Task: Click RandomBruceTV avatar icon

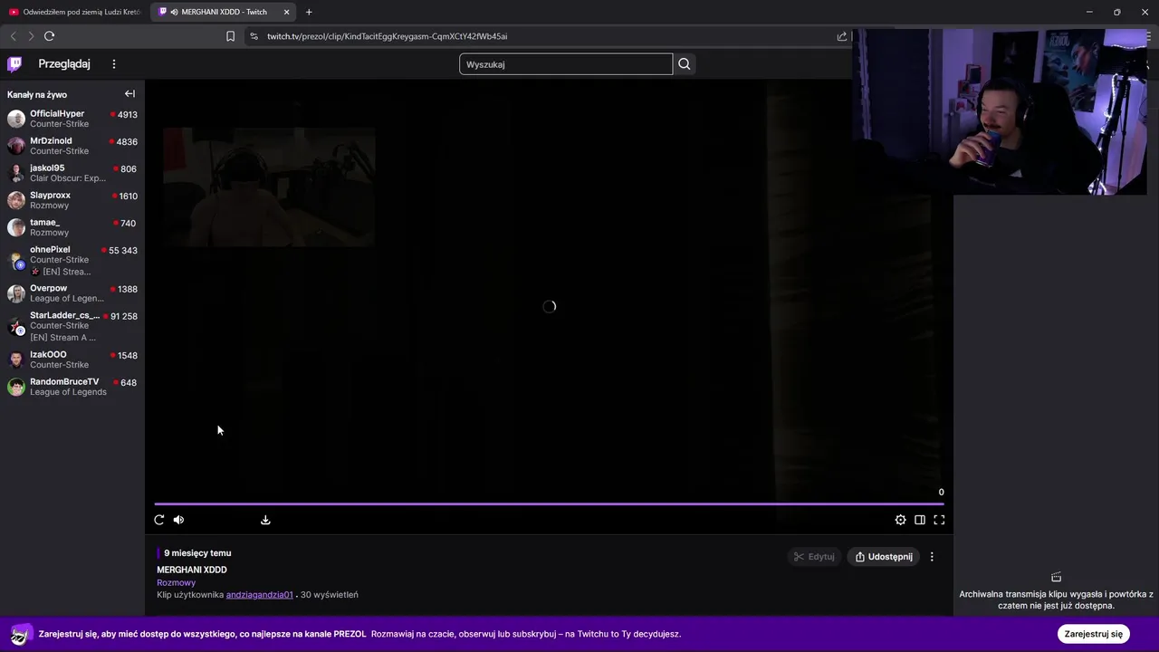Action: [x=16, y=387]
